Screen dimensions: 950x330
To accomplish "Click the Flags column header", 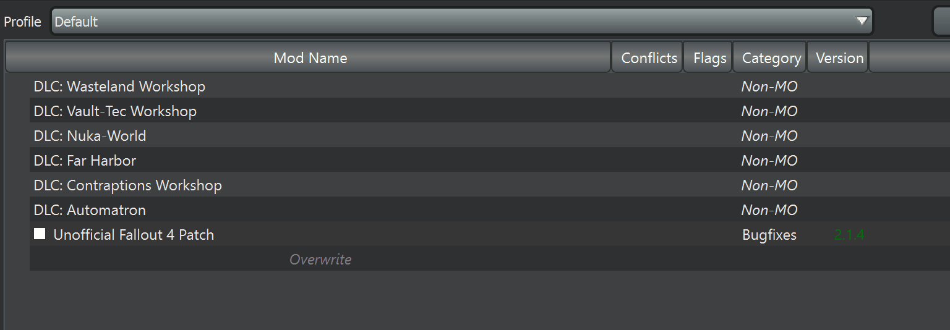I will click(x=709, y=58).
